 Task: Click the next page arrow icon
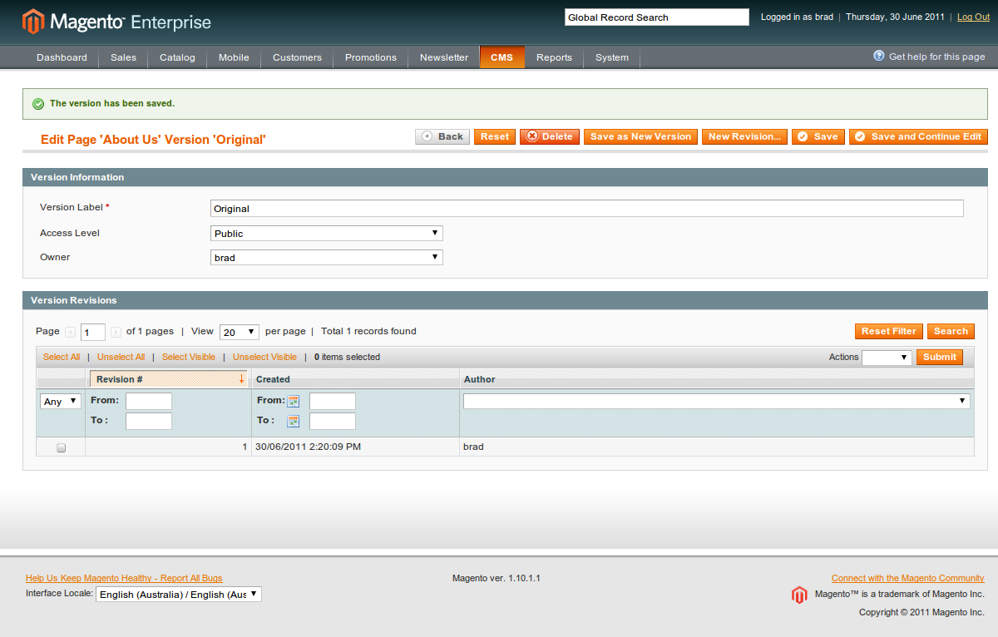pos(116,332)
